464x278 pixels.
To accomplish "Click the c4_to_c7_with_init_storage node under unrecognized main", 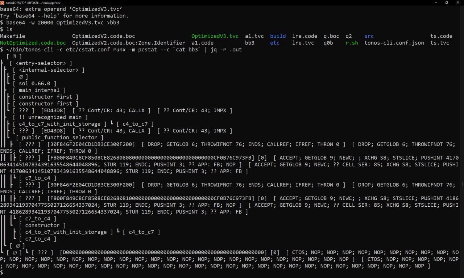I will pyautogui.click(x=59, y=124).
